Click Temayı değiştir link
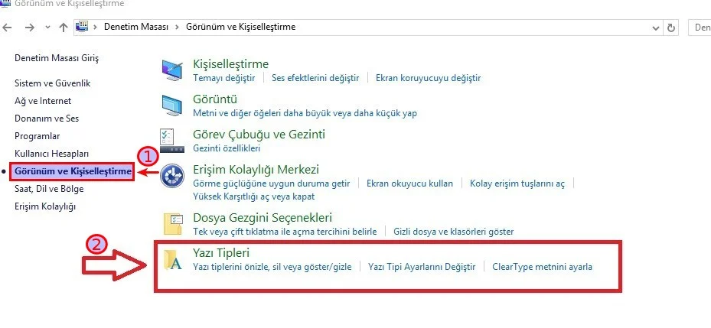This screenshot has height=328, width=711. click(x=223, y=78)
